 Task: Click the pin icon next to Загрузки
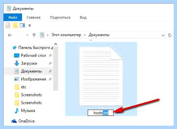pyautogui.click(x=50, y=63)
